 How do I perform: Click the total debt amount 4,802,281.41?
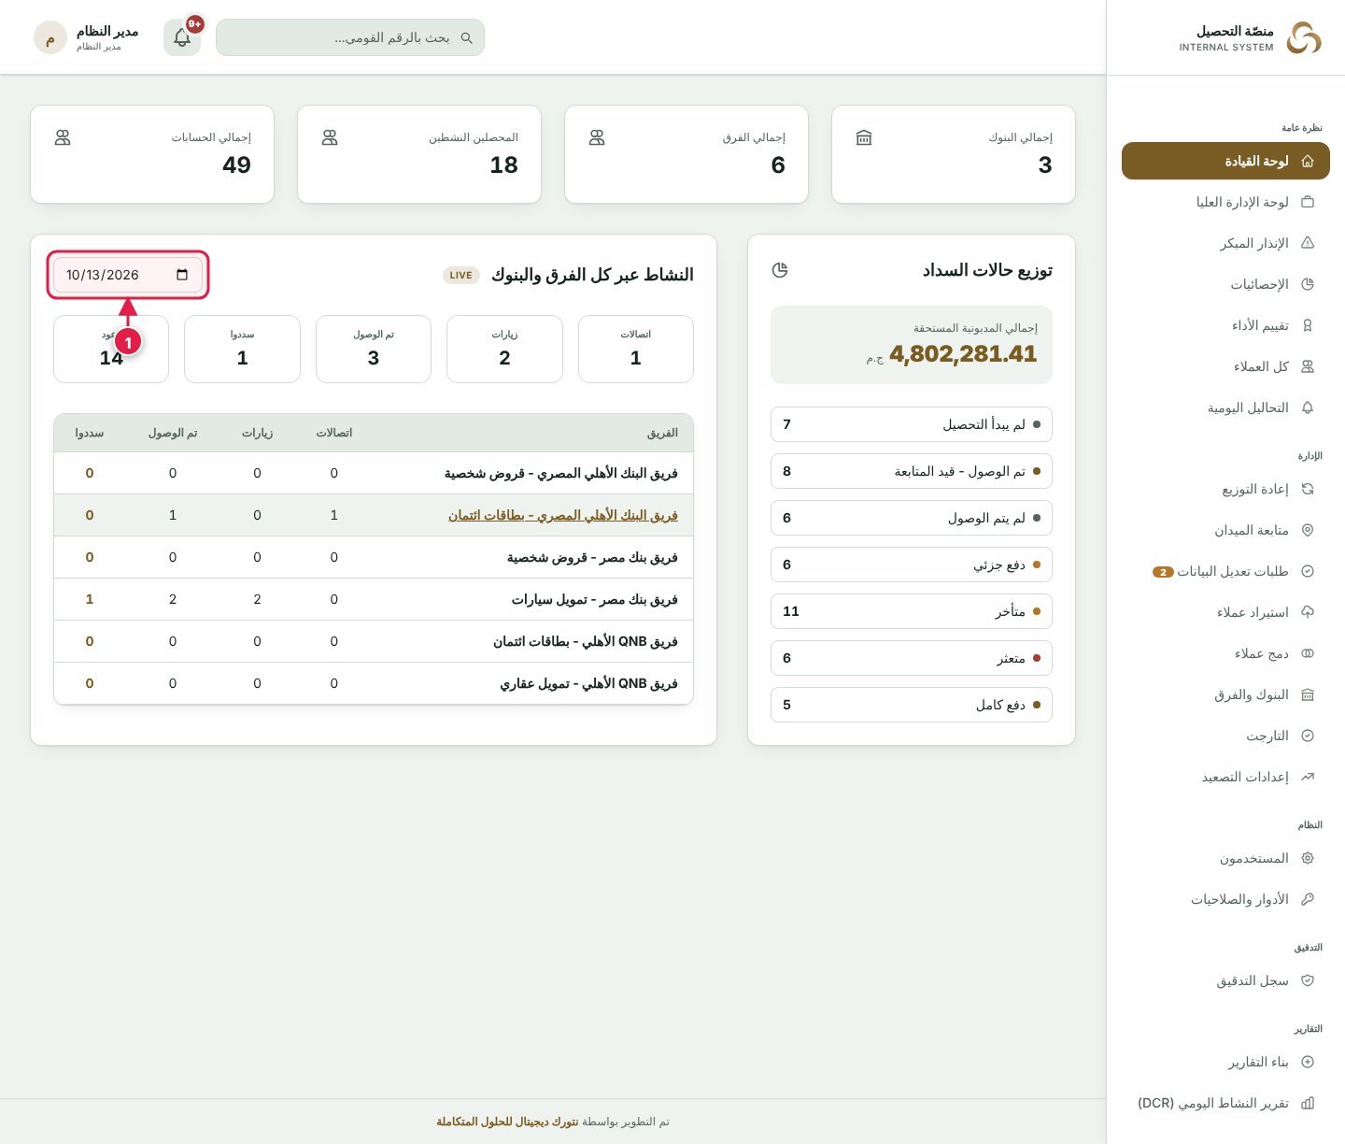[963, 354]
